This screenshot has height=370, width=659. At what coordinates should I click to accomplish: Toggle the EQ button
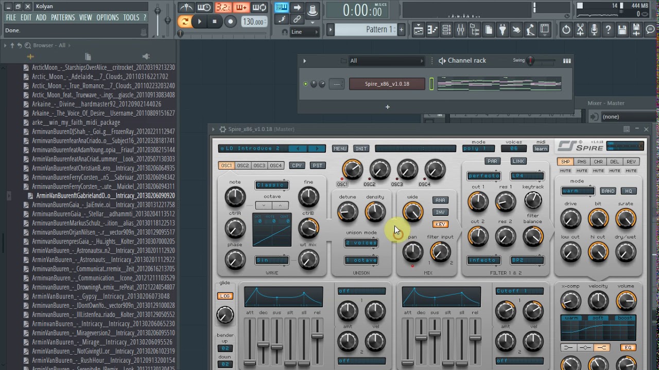pos(628,348)
